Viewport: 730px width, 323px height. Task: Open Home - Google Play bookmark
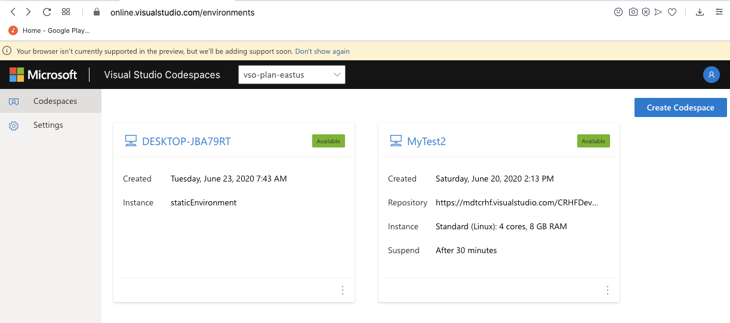click(x=50, y=30)
